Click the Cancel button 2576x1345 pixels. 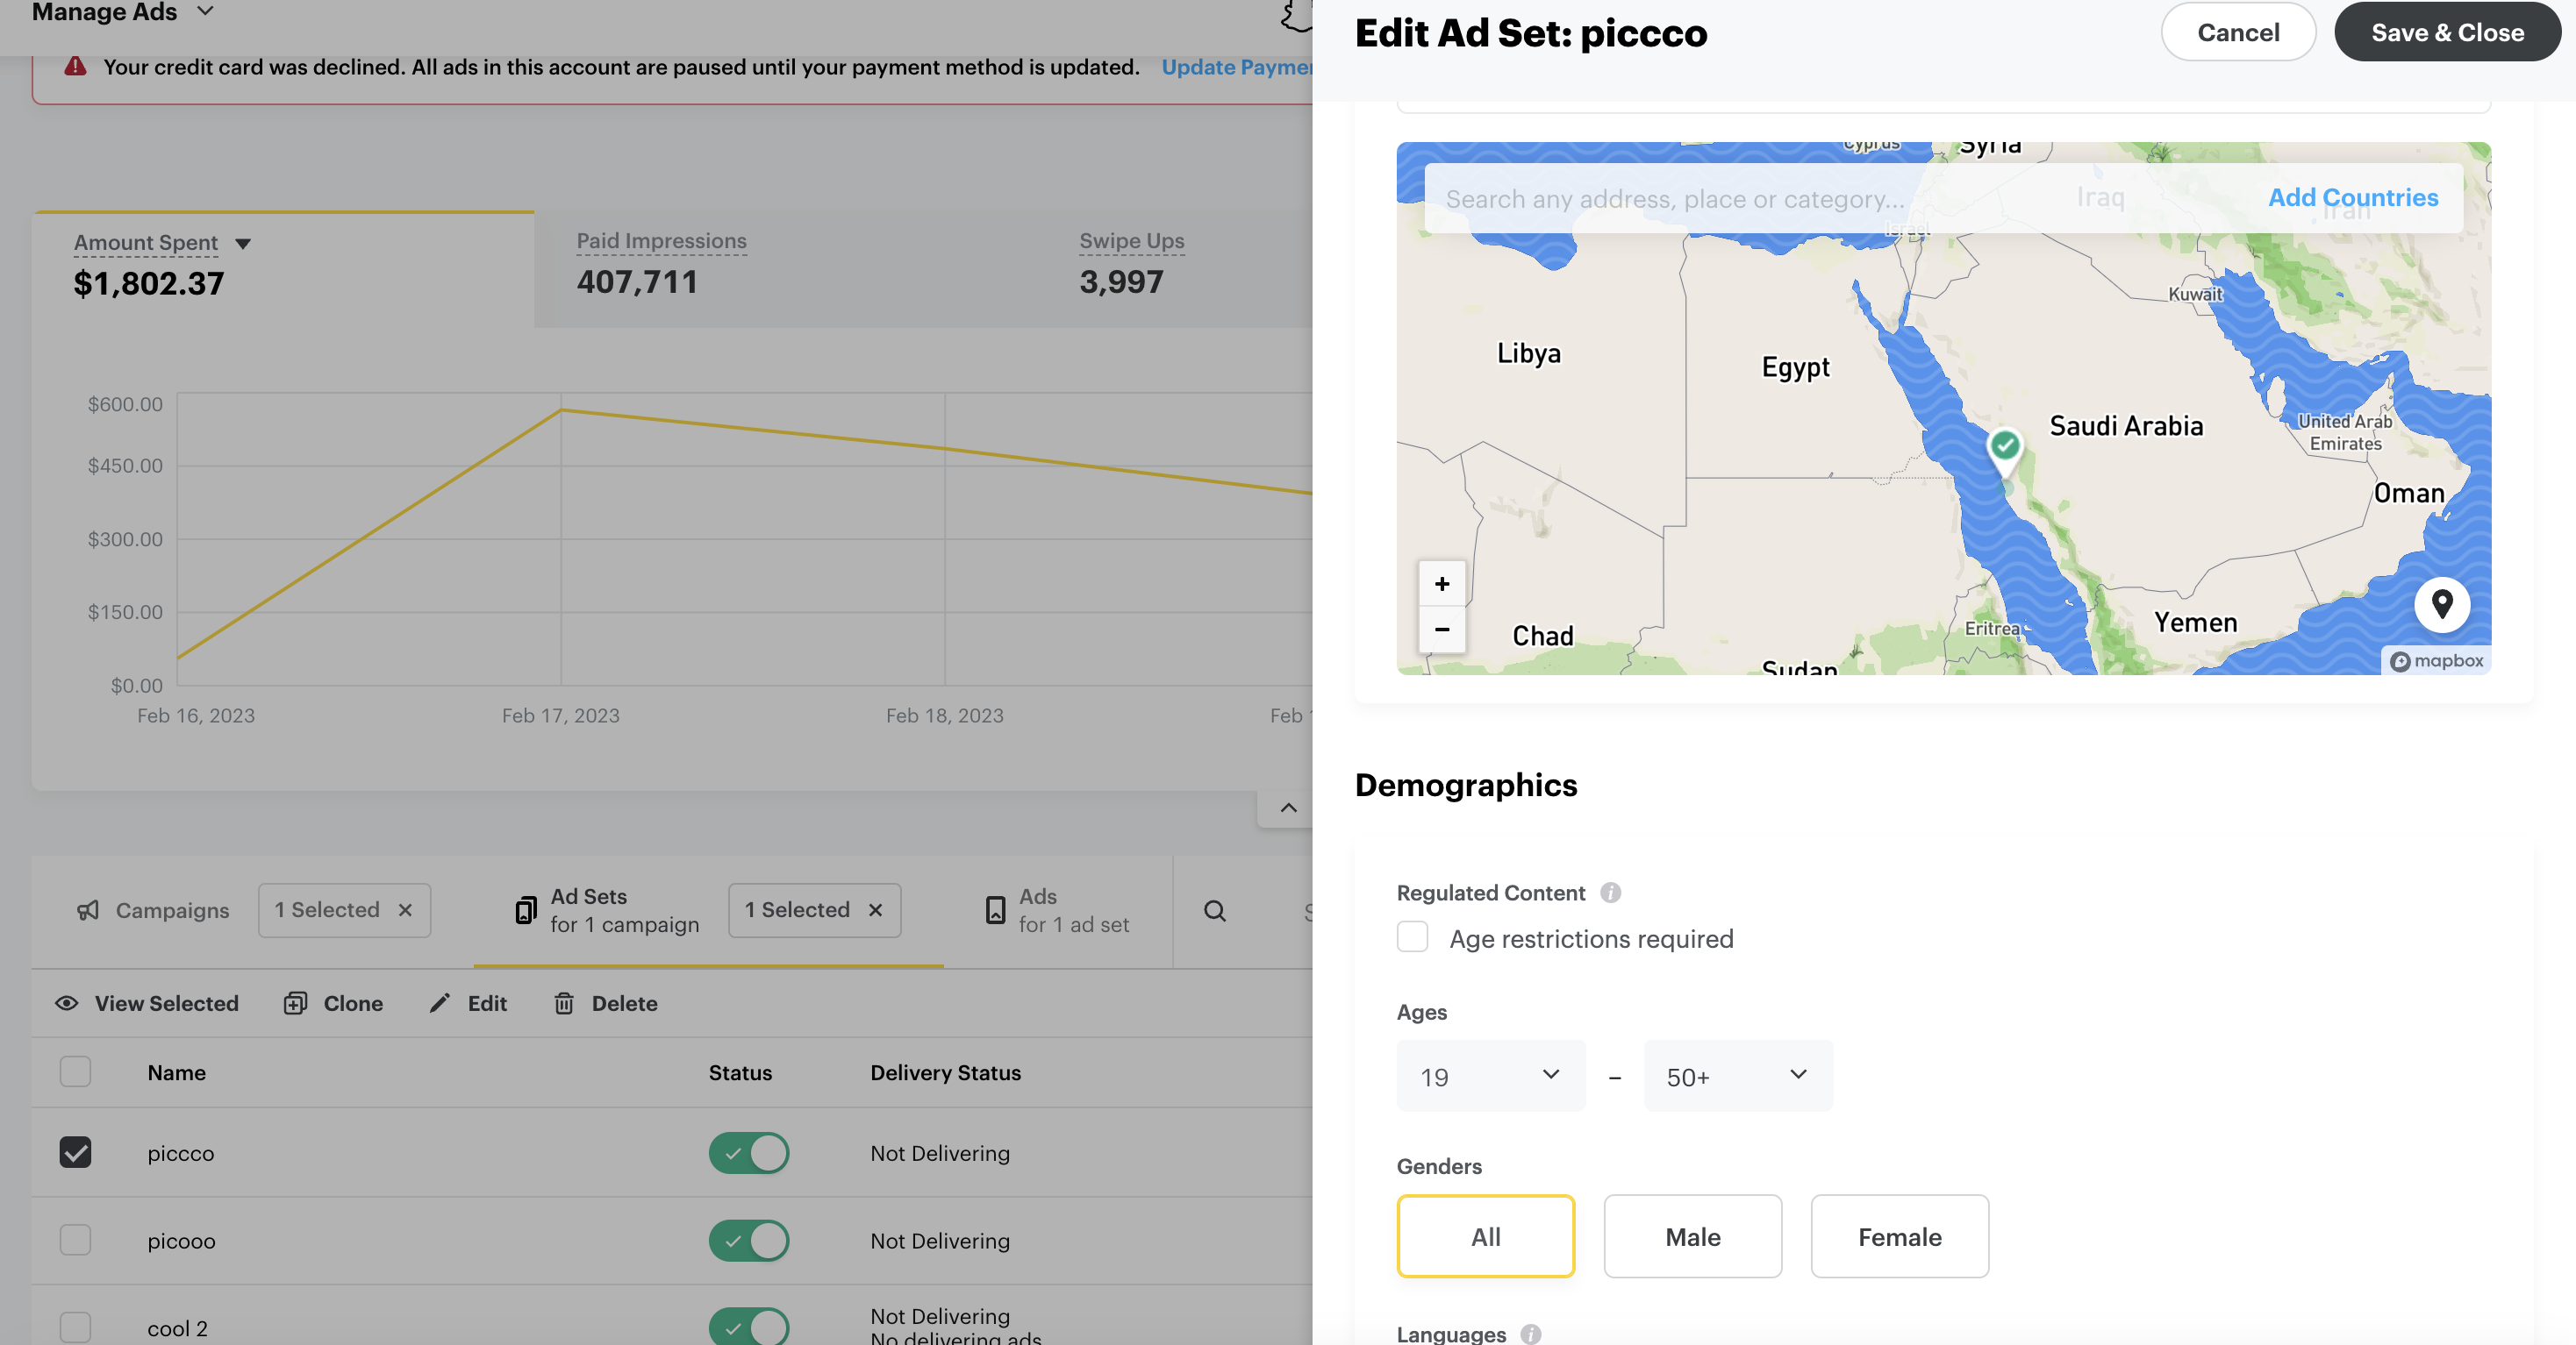pyautogui.click(x=2237, y=32)
